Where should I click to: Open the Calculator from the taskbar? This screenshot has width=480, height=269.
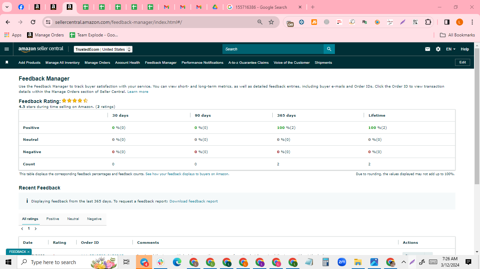[x=325, y=262]
